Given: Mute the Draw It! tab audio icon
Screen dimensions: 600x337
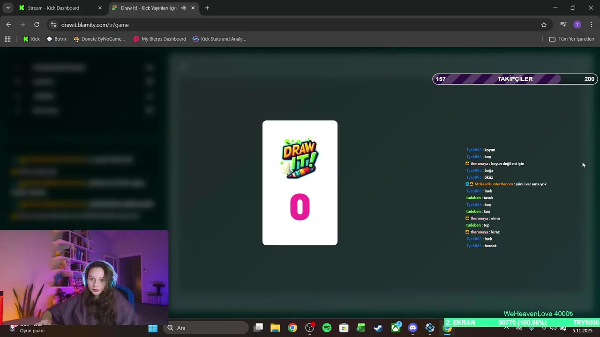Looking at the screenshot, I should 183,8.
